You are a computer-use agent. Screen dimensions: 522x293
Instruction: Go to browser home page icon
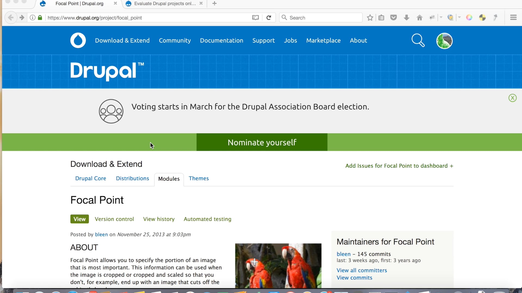[x=420, y=18]
